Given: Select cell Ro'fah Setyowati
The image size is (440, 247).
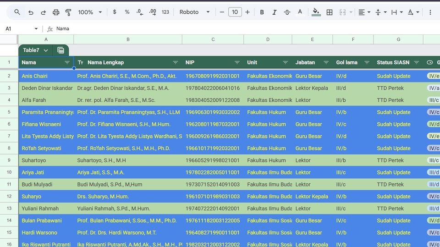Looking at the screenshot, I should 46,148.
